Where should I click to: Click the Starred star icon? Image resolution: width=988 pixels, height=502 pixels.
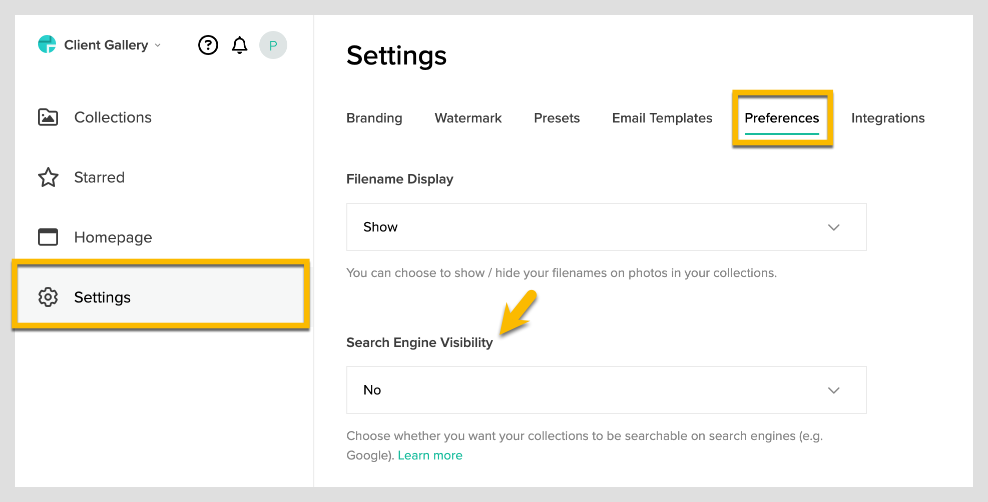coord(48,177)
